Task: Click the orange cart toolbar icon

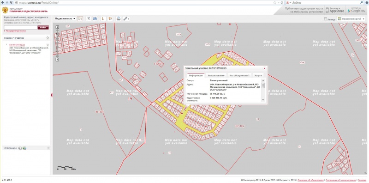Action: [110, 18]
